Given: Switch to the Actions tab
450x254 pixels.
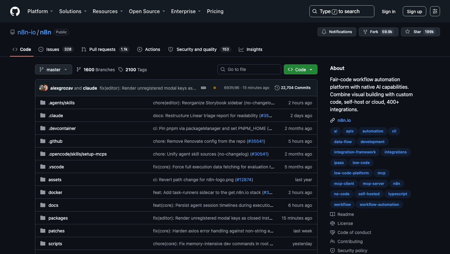Looking at the screenshot, I should (x=149, y=49).
